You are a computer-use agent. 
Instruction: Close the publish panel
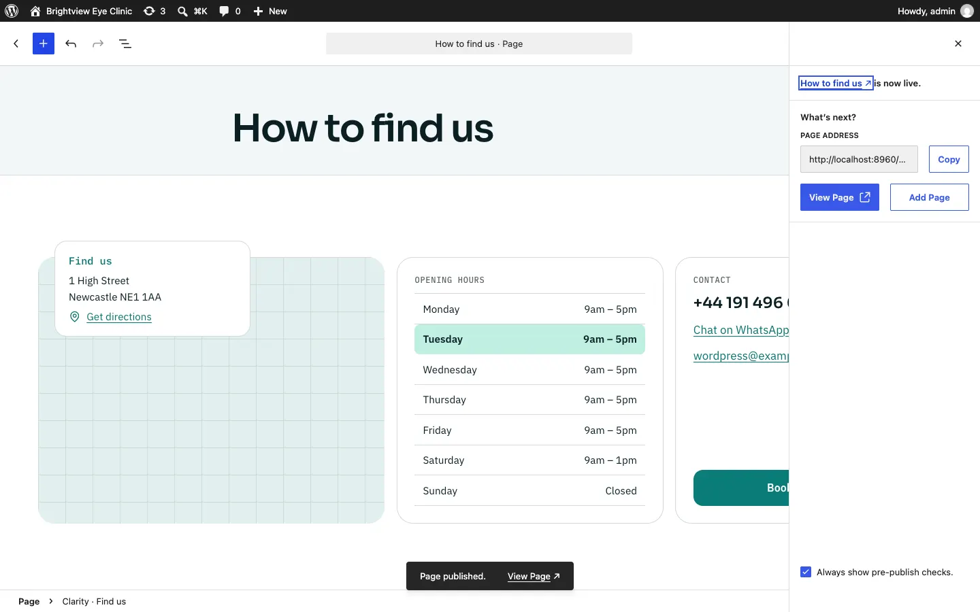pos(958,44)
